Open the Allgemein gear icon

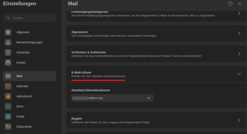8,32
